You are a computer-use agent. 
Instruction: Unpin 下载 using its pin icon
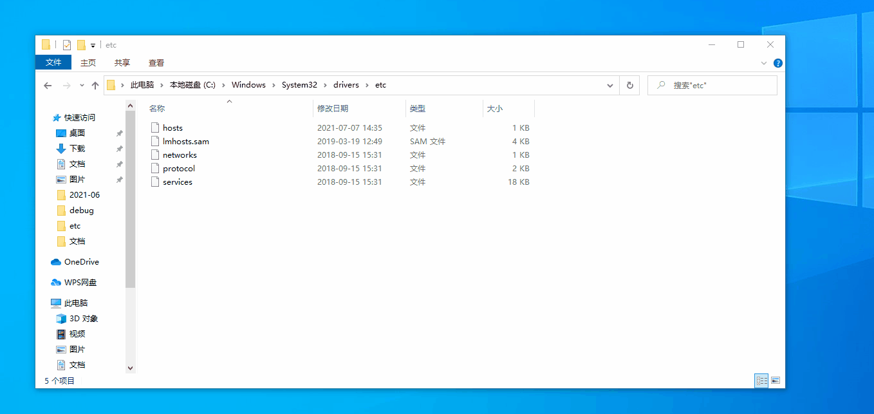click(x=119, y=149)
